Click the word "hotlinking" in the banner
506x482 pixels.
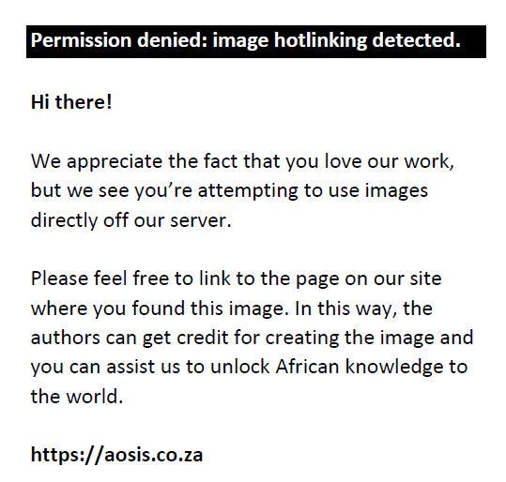[320, 41]
